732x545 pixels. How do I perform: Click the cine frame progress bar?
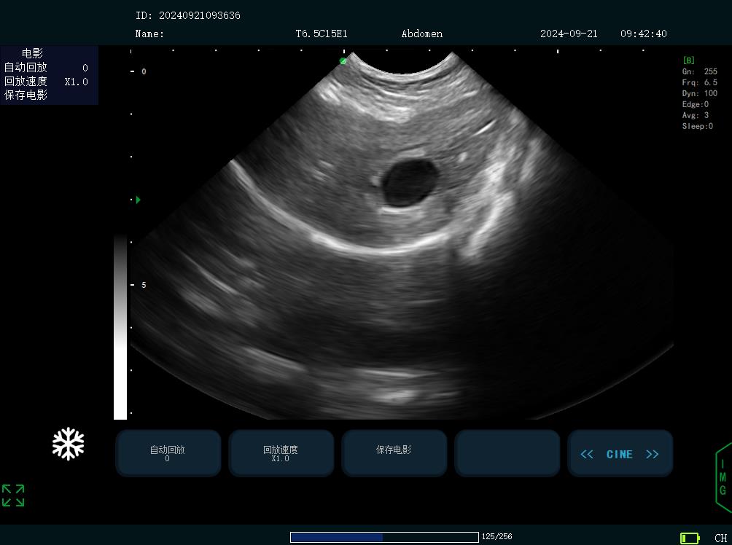pyautogui.click(x=384, y=537)
